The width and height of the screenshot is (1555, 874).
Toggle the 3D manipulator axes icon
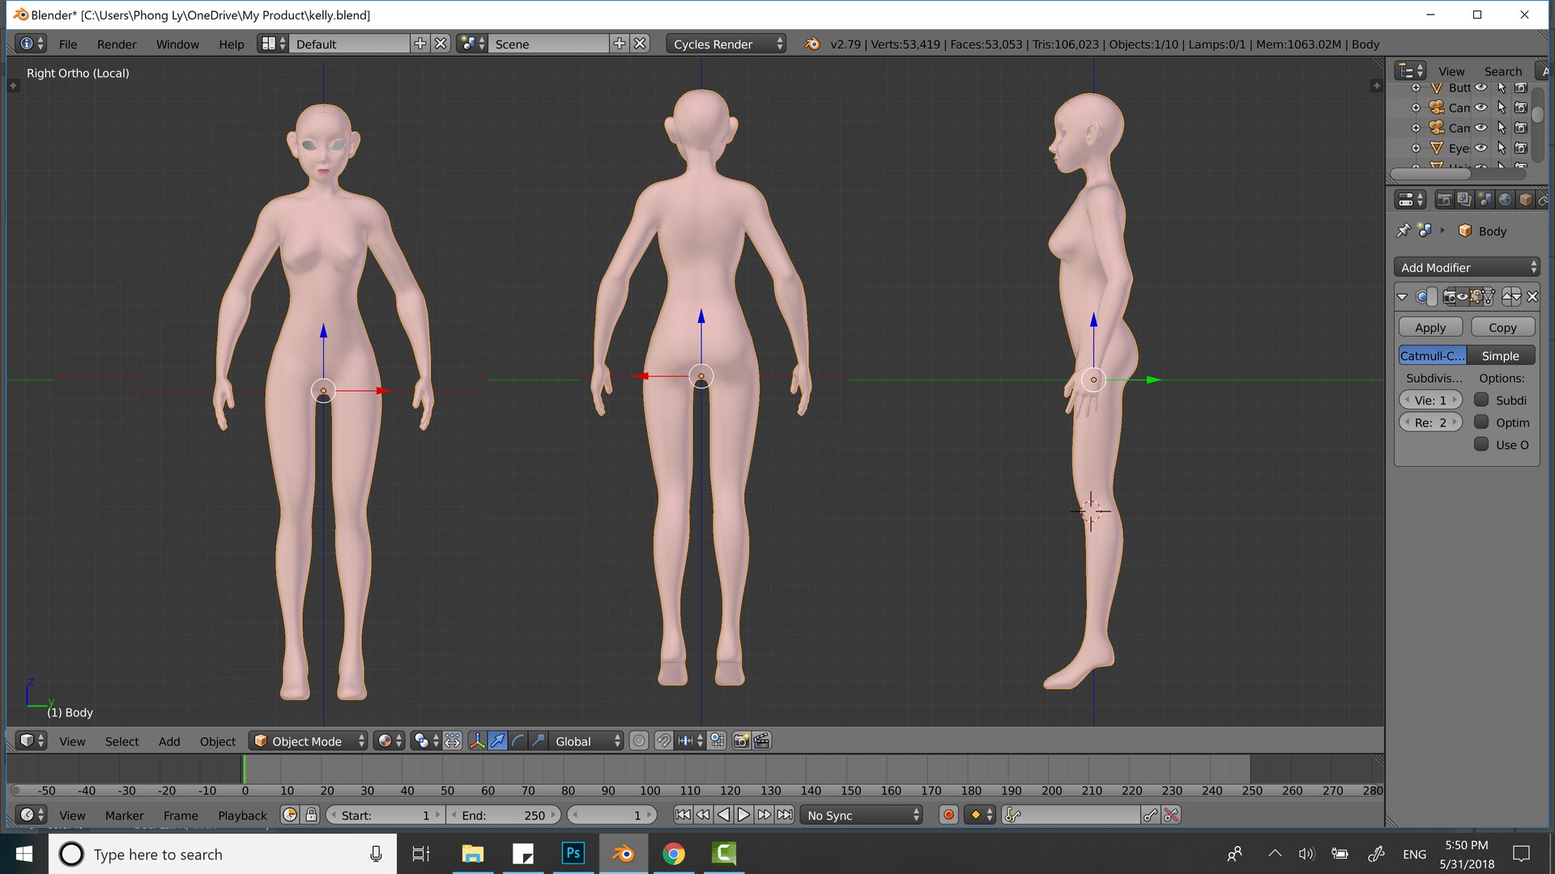(477, 741)
